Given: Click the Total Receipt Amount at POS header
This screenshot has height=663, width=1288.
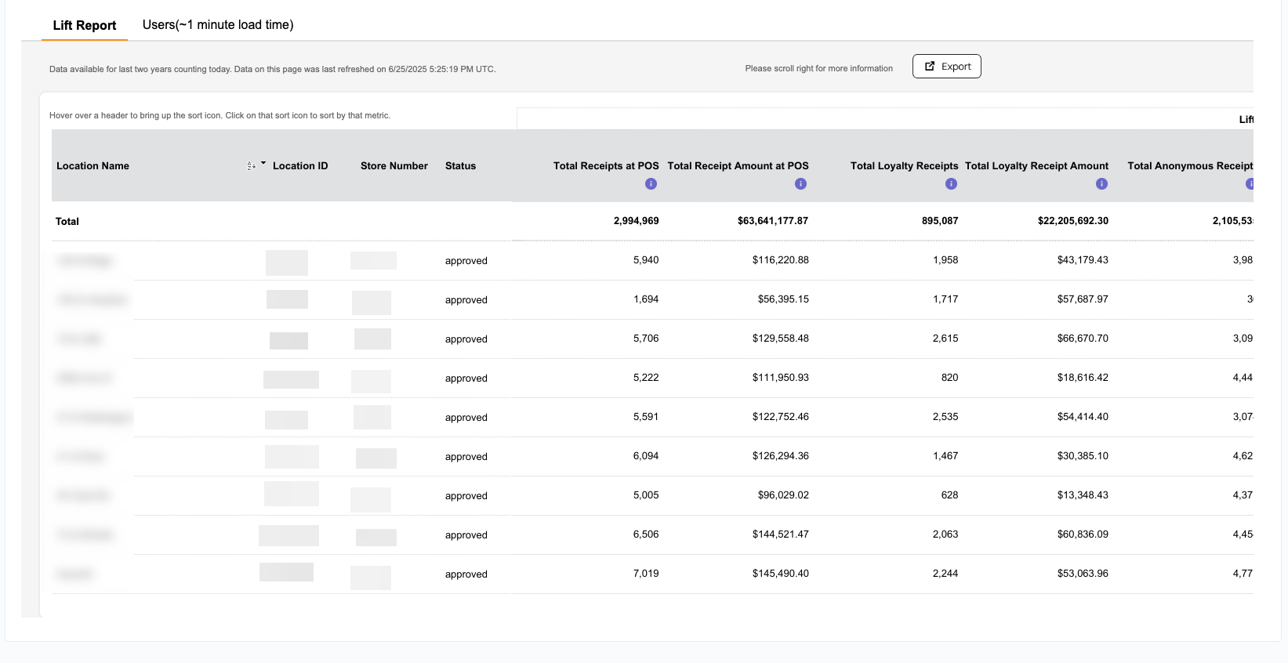Looking at the screenshot, I should pyautogui.click(x=738, y=166).
